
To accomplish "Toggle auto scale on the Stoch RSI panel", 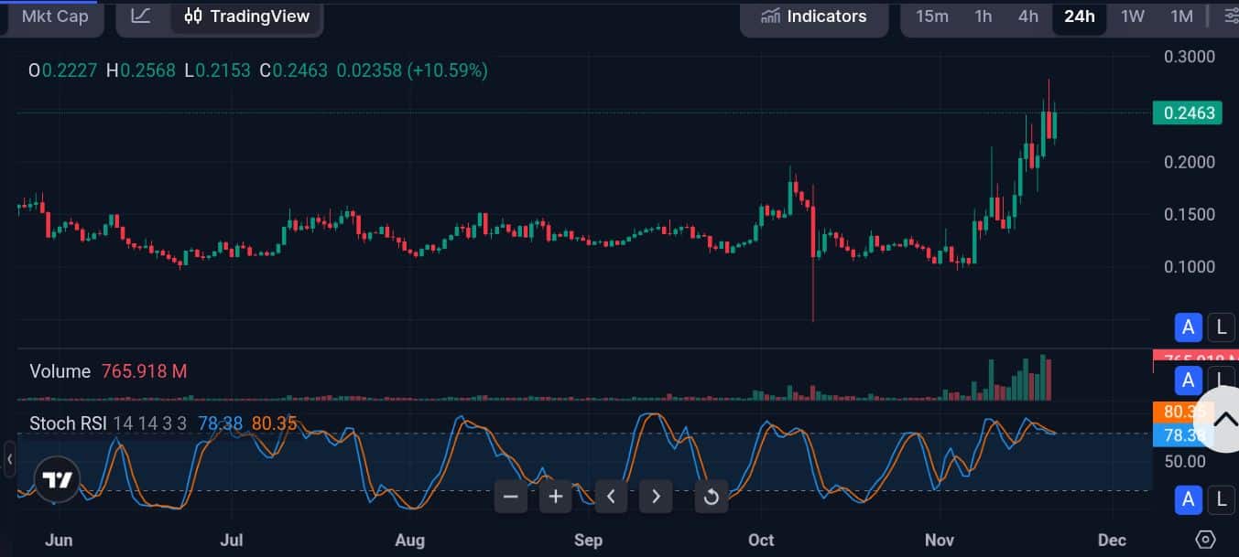I will [x=1188, y=500].
